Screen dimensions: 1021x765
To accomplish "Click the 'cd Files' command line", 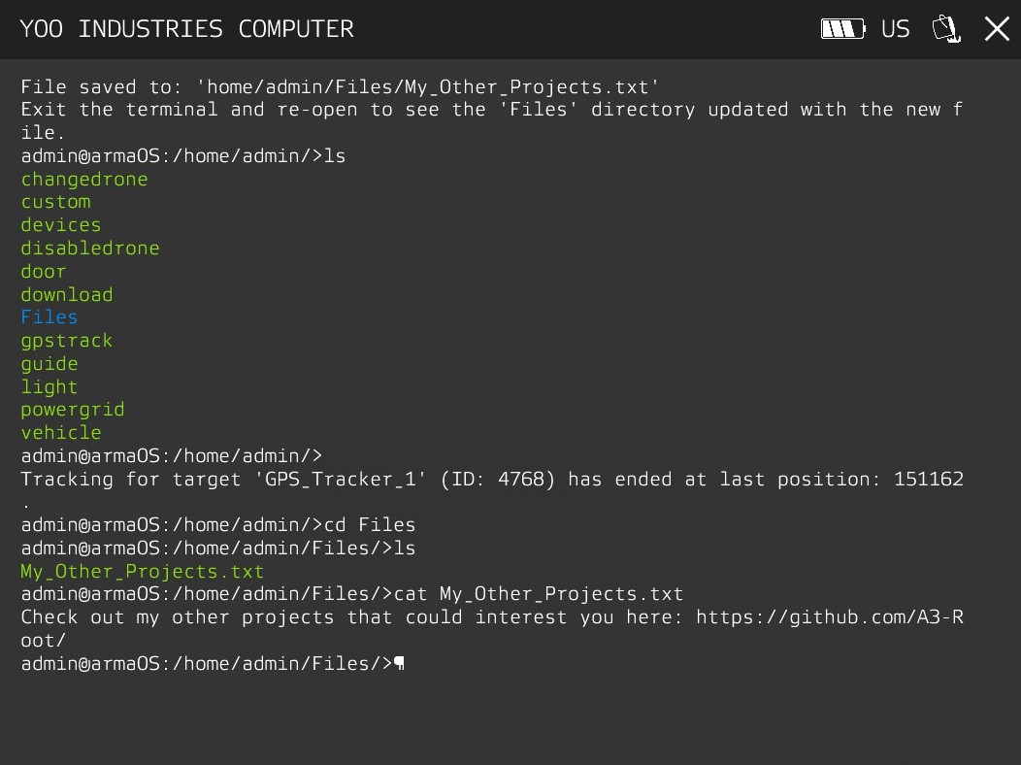I will tap(218, 525).
